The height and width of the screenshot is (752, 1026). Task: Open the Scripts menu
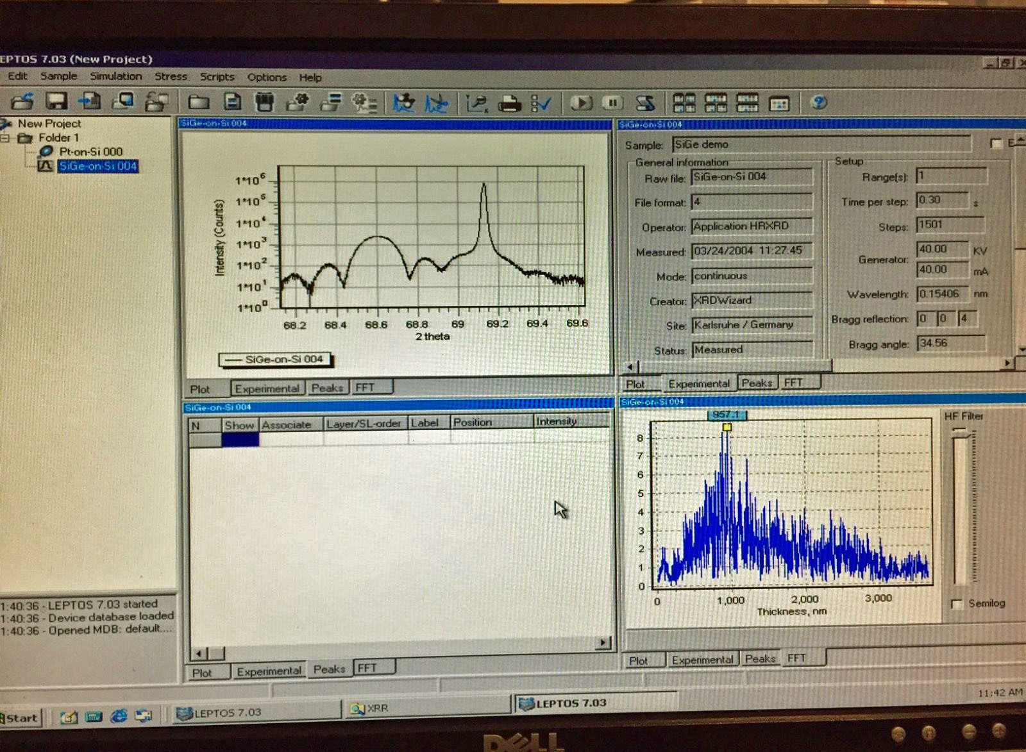tap(217, 76)
